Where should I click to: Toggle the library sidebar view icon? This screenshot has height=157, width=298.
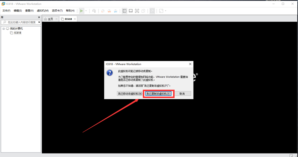click(124, 11)
